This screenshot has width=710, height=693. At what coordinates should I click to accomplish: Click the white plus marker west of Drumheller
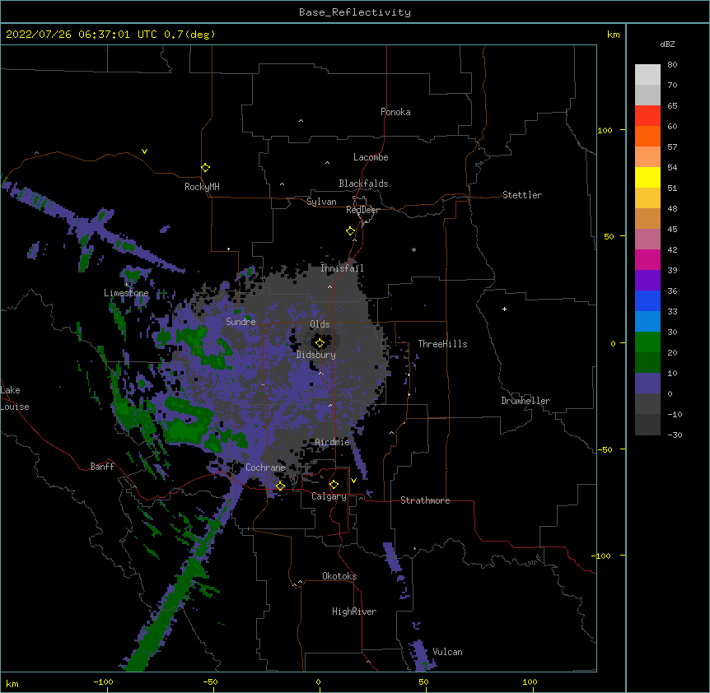pyautogui.click(x=504, y=309)
